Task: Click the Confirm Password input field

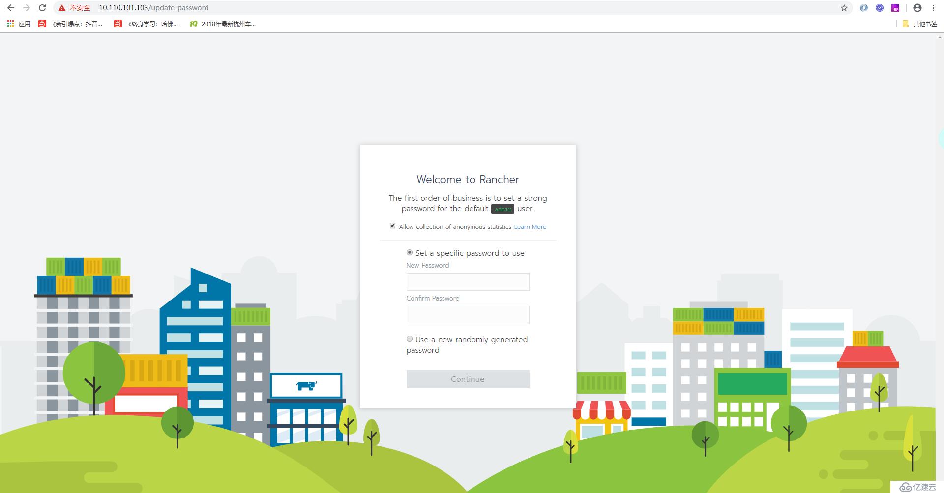Action: 468,315
